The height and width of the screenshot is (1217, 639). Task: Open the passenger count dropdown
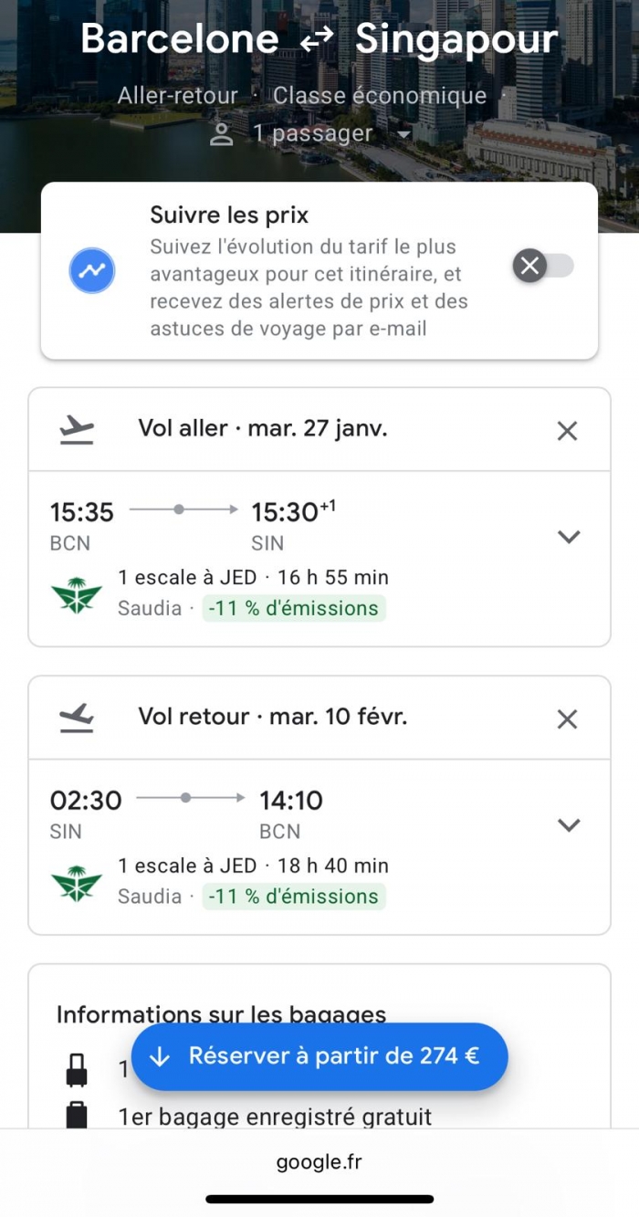tap(403, 134)
